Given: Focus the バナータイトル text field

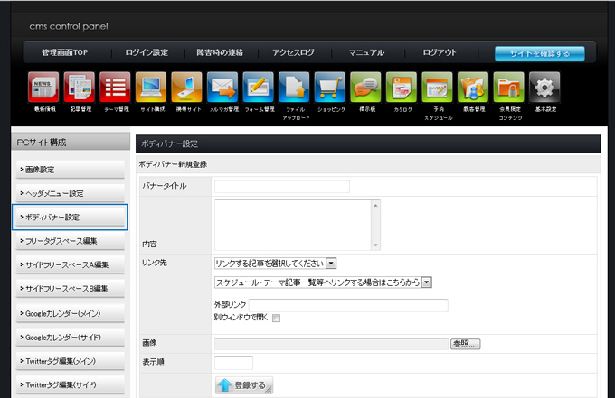Looking at the screenshot, I should (281, 187).
